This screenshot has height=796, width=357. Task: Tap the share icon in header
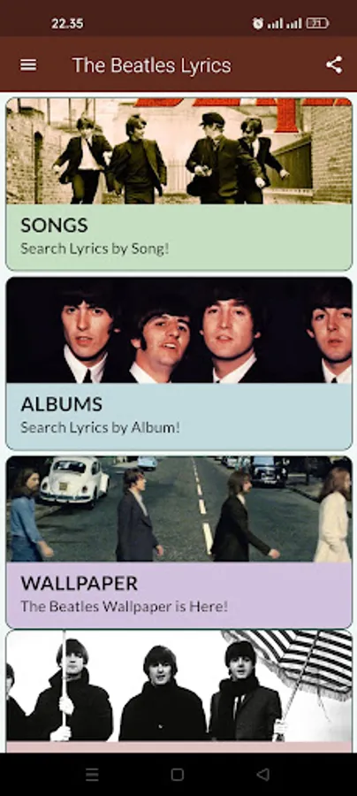pyautogui.click(x=334, y=65)
